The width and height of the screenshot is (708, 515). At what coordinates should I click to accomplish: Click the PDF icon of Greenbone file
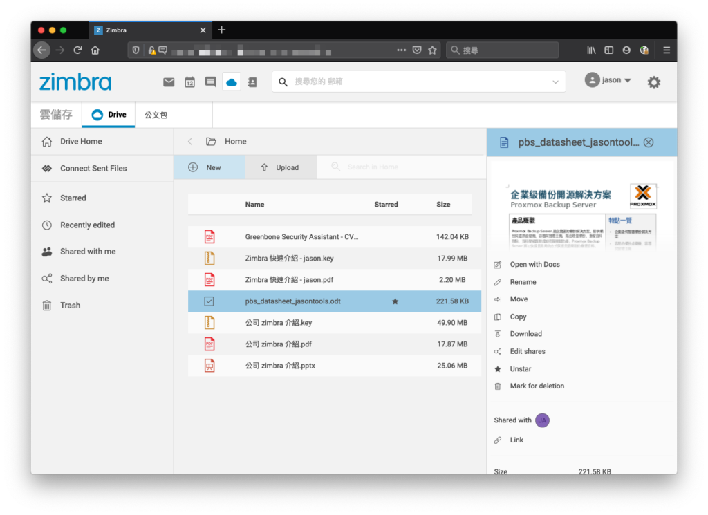coord(209,236)
